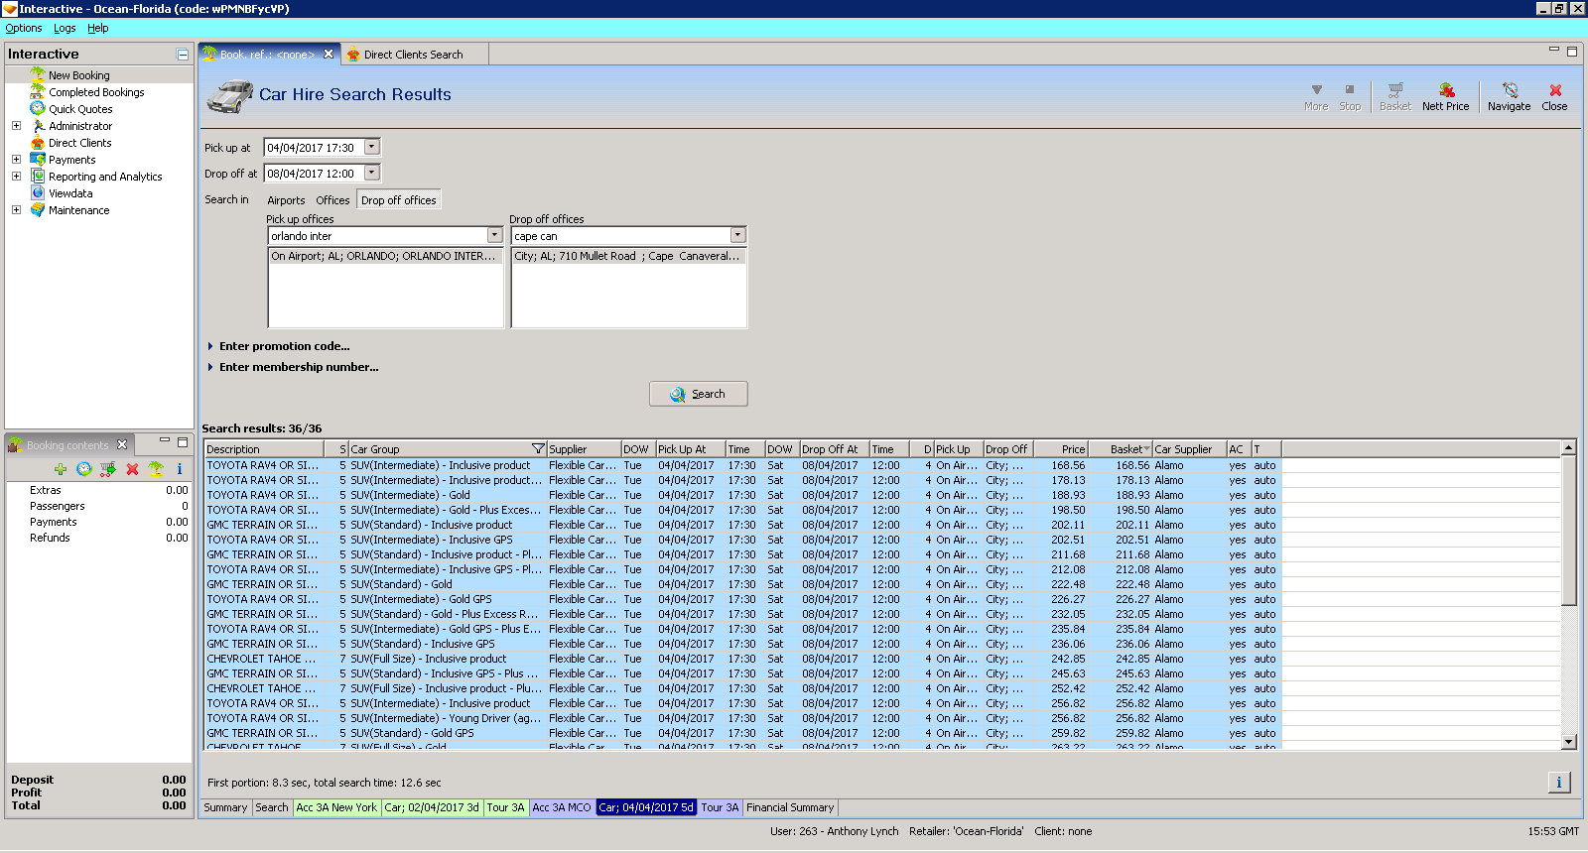Click the More toolbar button
This screenshot has width=1588, height=853.
tap(1316, 97)
